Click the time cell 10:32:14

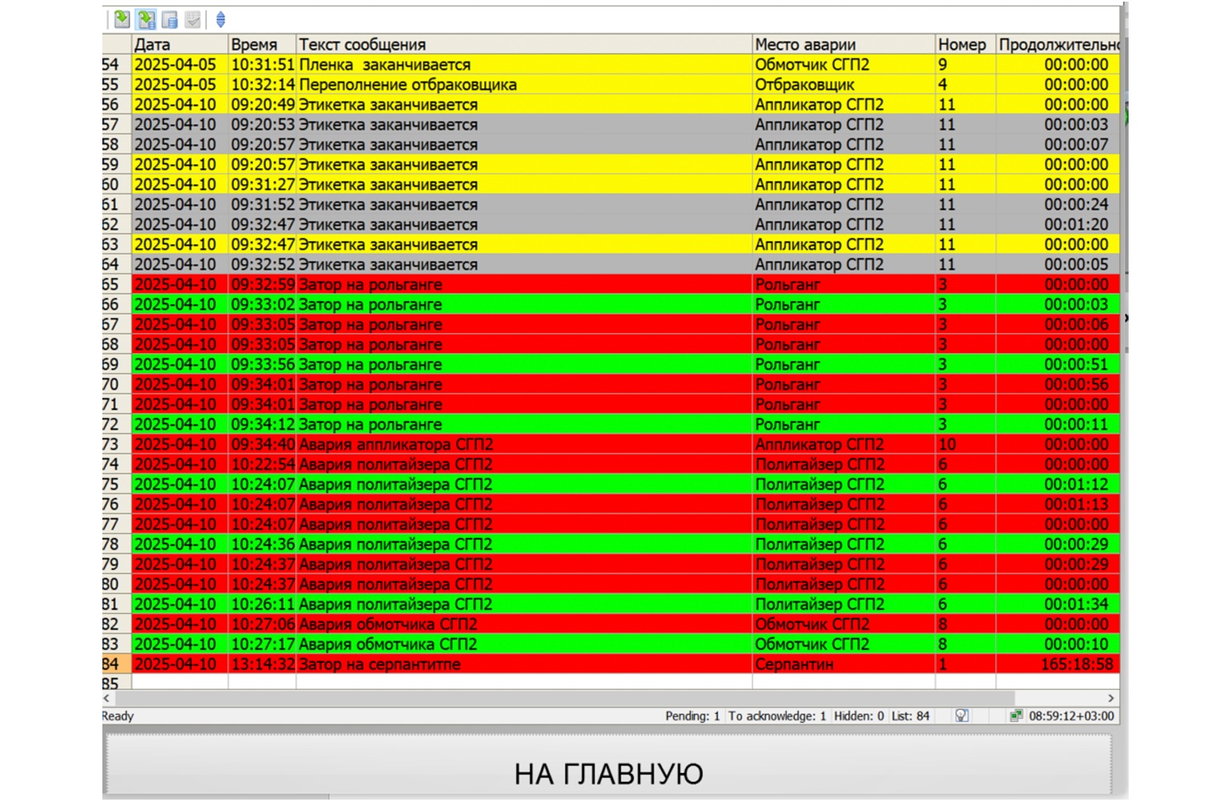tap(263, 85)
